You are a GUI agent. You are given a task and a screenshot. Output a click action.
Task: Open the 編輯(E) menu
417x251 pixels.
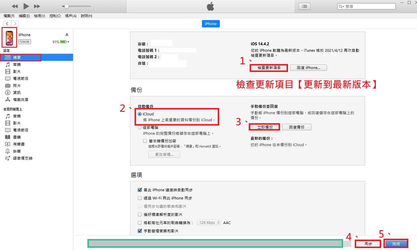tap(24, 16)
